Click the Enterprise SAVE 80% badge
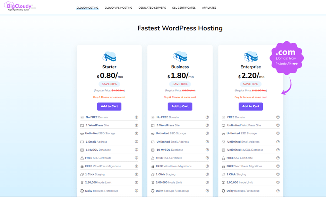Image resolution: width=326 pixels, height=197 pixels. click(x=250, y=84)
